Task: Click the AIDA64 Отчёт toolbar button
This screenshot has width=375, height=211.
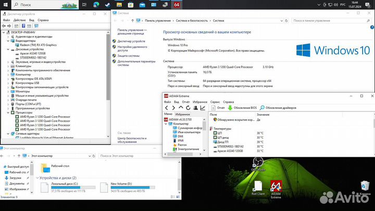Action: 218,108
